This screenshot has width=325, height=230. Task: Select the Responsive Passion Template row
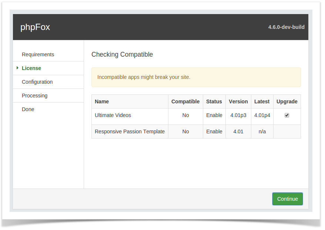click(196, 131)
